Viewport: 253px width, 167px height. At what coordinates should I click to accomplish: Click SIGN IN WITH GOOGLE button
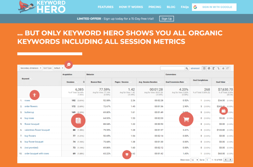[214, 7]
